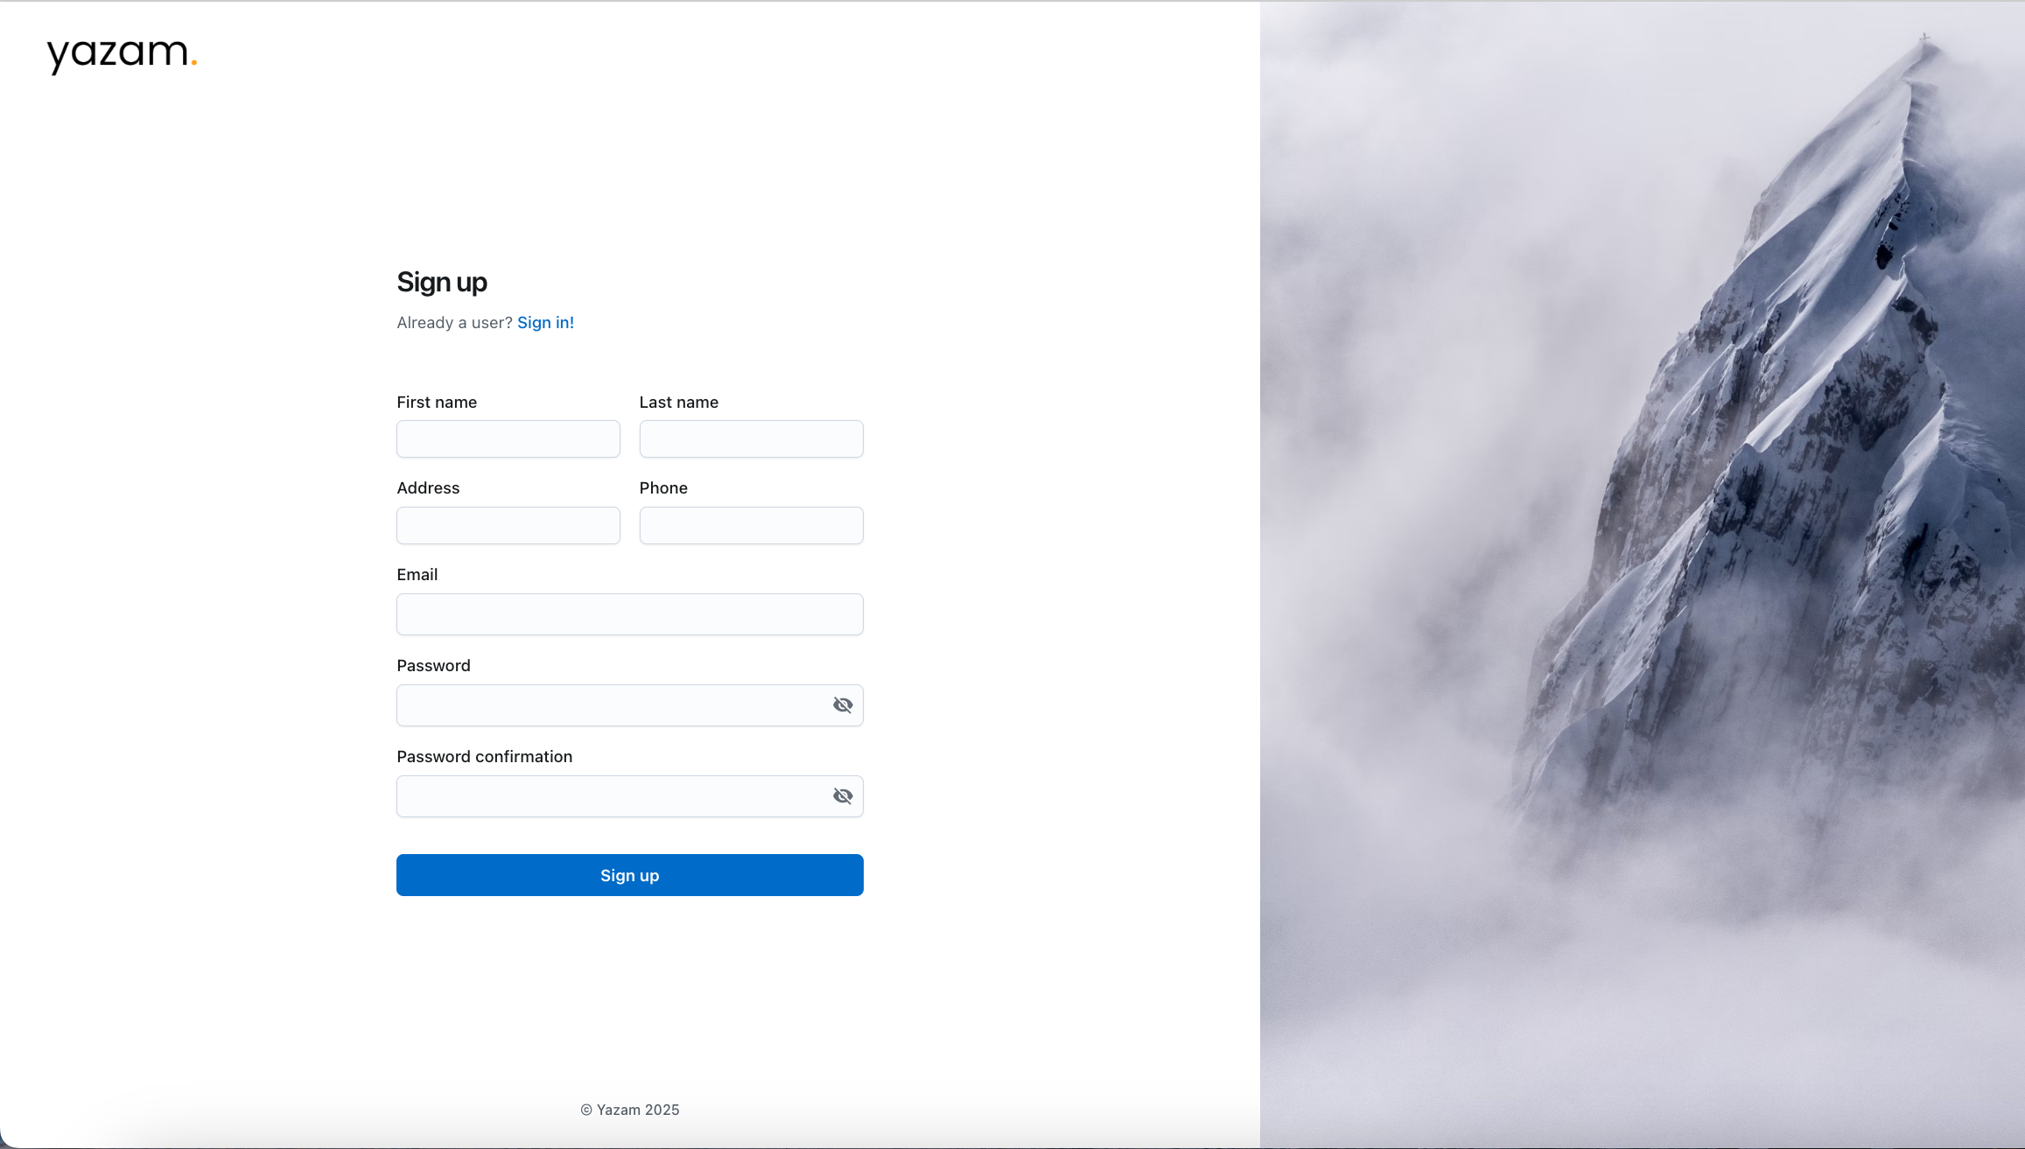
Task: Click the Phone input field
Action: [x=751, y=526]
